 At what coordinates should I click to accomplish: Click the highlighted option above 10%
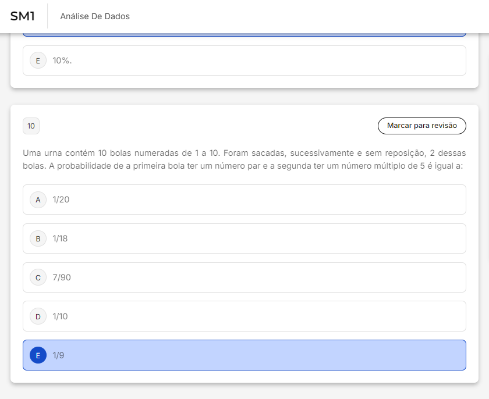(245, 34)
